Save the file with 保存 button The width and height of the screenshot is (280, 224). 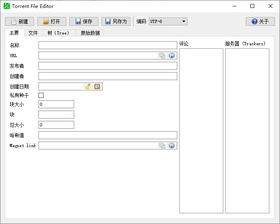pyautogui.click(x=84, y=21)
